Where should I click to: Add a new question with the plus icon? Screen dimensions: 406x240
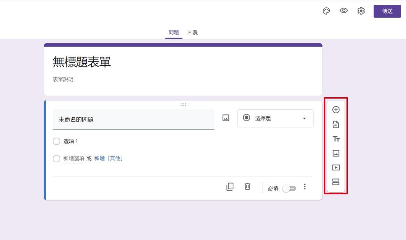(x=336, y=110)
